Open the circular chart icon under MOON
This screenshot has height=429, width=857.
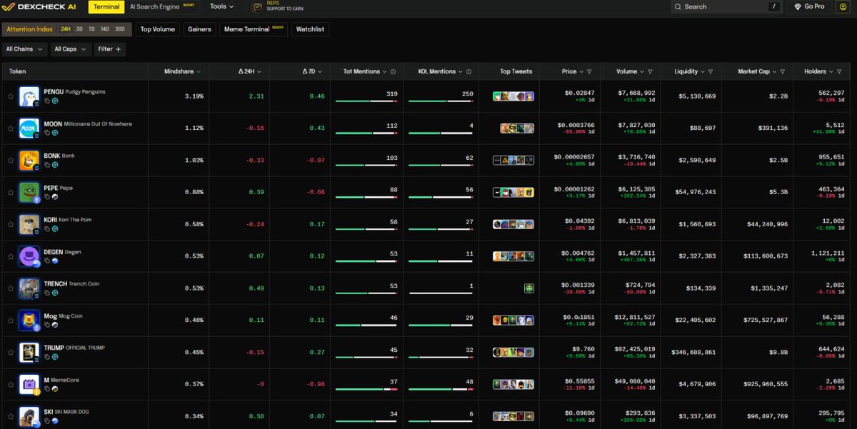point(55,133)
